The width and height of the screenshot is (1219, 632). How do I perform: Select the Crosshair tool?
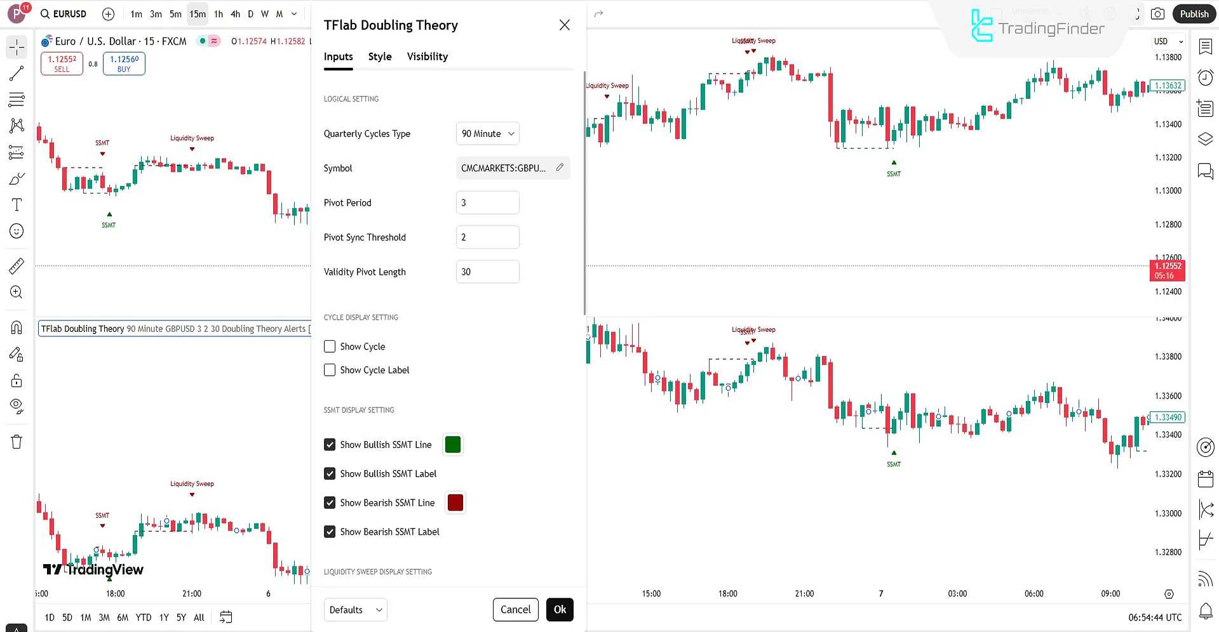pos(17,46)
